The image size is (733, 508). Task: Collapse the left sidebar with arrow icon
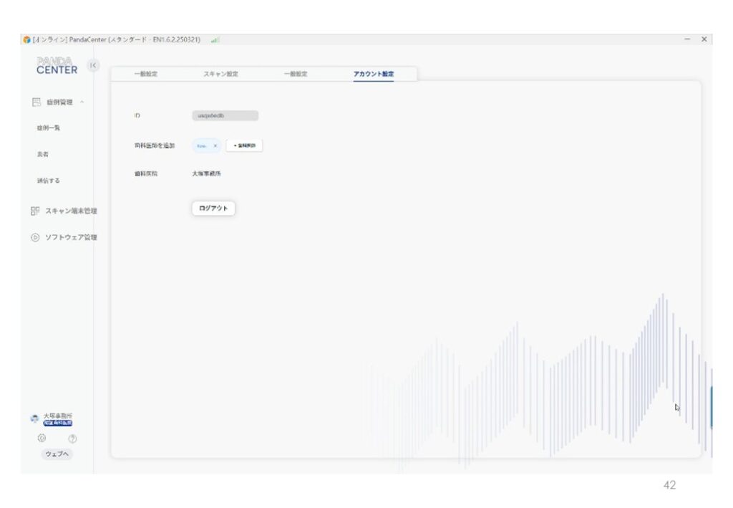click(93, 65)
